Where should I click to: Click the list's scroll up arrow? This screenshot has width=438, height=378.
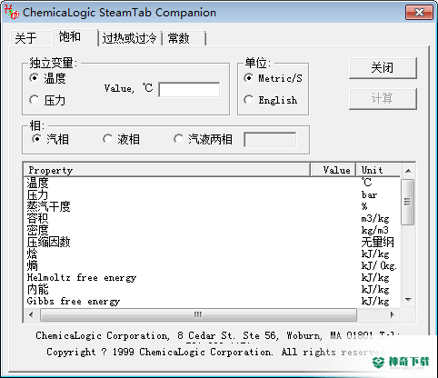pos(408,171)
